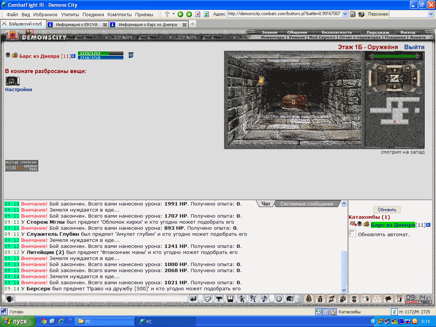Screen dimensions: 436x327
Task: Open the Умения link
Action: point(297,37)
